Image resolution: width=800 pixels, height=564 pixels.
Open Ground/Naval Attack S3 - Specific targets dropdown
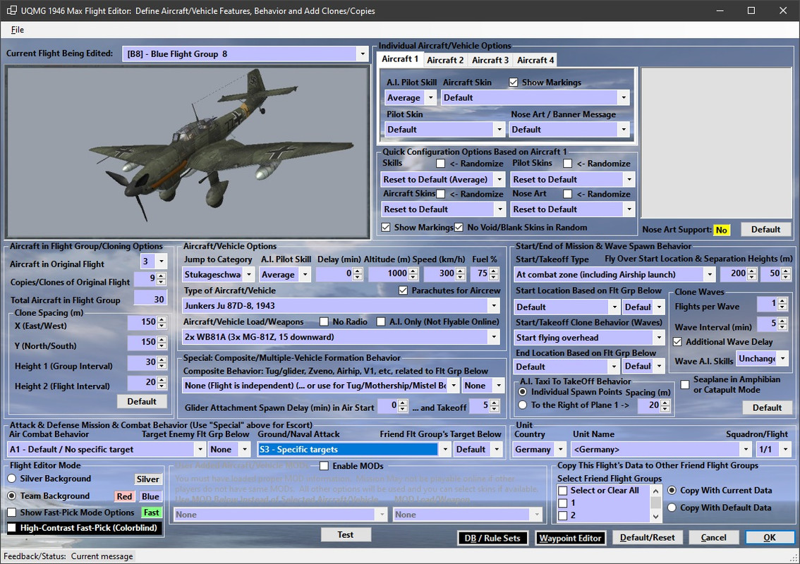354,449
